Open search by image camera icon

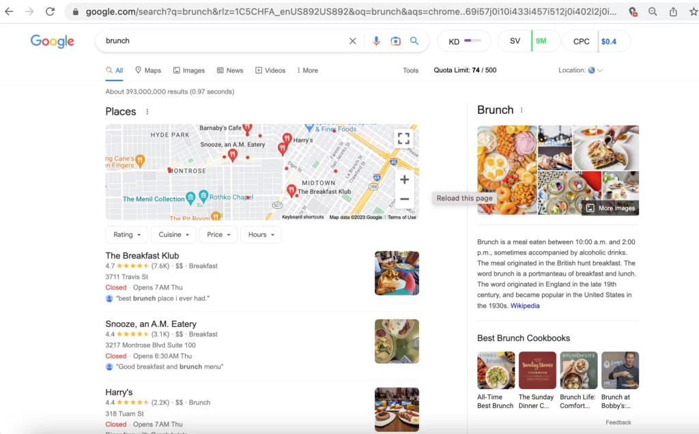tap(395, 41)
